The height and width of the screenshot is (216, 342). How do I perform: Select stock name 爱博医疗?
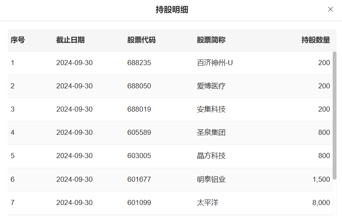pyautogui.click(x=211, y=86)
